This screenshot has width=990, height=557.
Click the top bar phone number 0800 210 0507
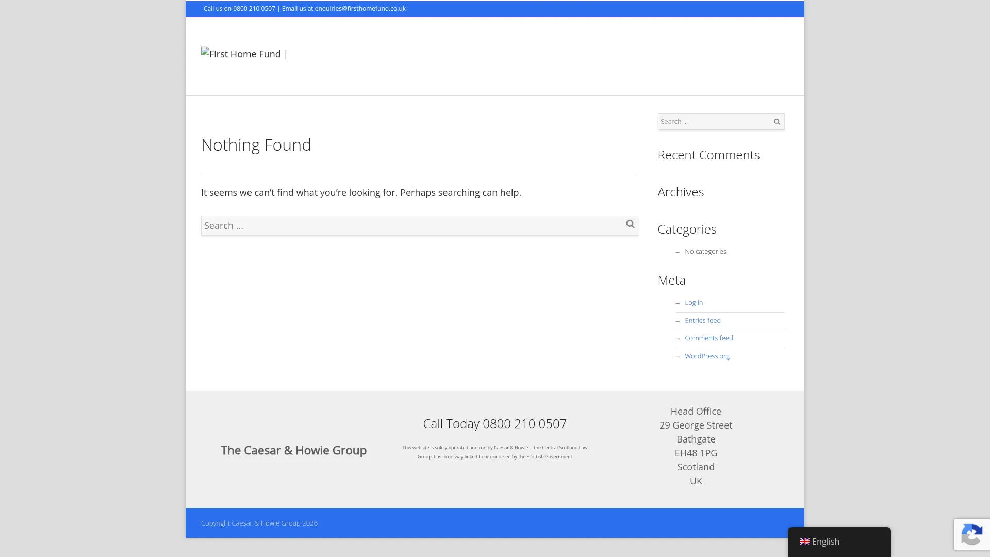[254, 9]
